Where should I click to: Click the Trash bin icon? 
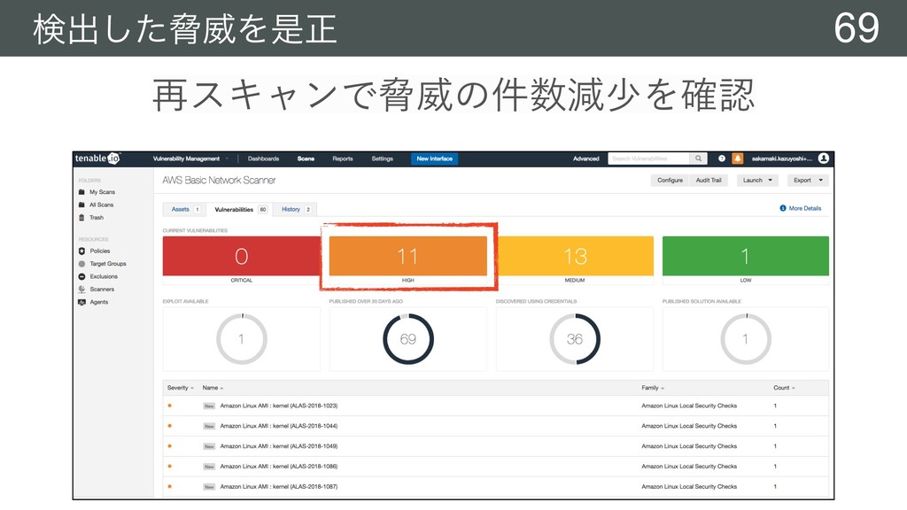point(81,218)
